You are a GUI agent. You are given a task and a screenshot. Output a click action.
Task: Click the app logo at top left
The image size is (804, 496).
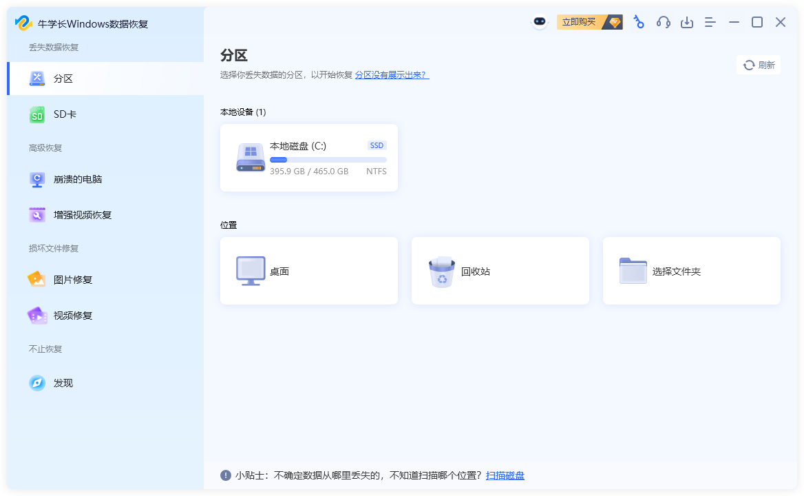pyautogui.click(x=23, y=23)
